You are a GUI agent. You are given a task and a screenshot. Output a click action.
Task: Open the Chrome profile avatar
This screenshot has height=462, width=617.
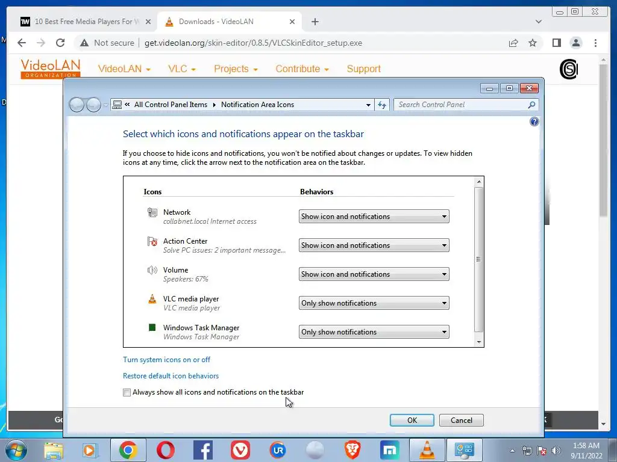pos(575,43)
